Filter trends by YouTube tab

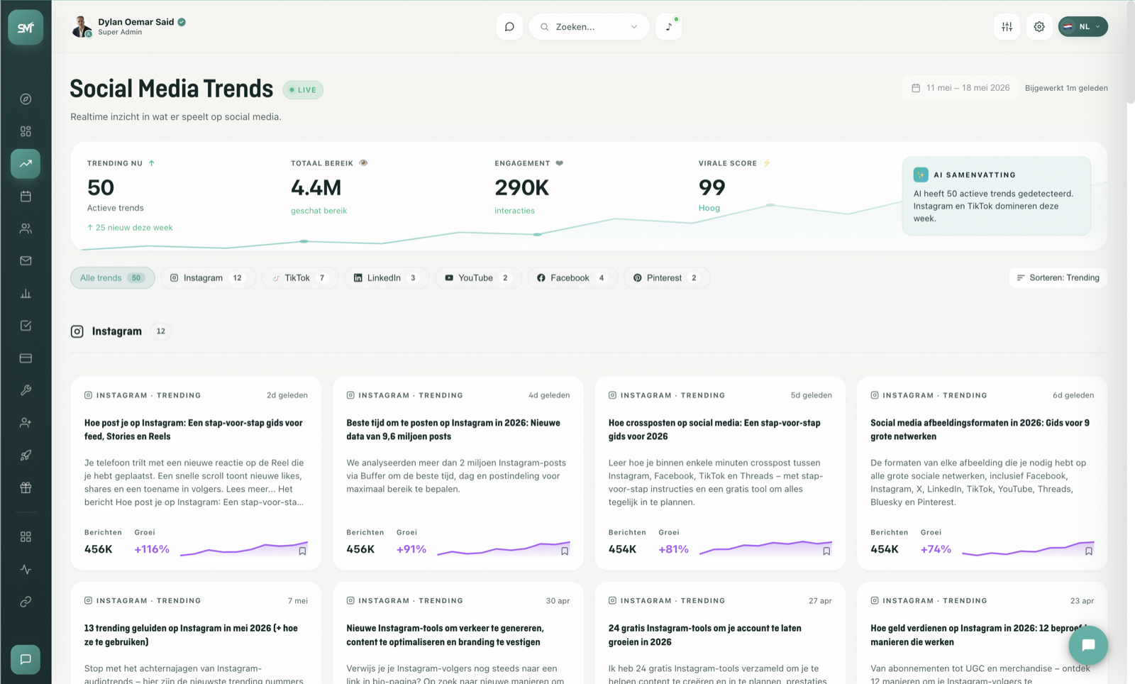[478, 277]
